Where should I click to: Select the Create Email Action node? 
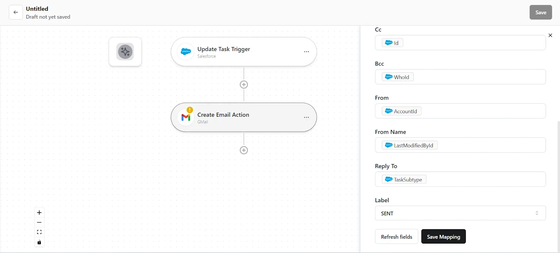[x=244, y=117]
